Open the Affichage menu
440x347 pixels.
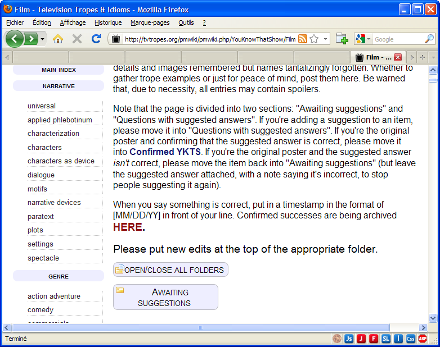pos(73,22)
